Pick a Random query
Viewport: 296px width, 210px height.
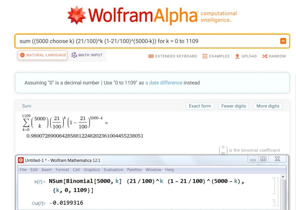click(274, 56)
